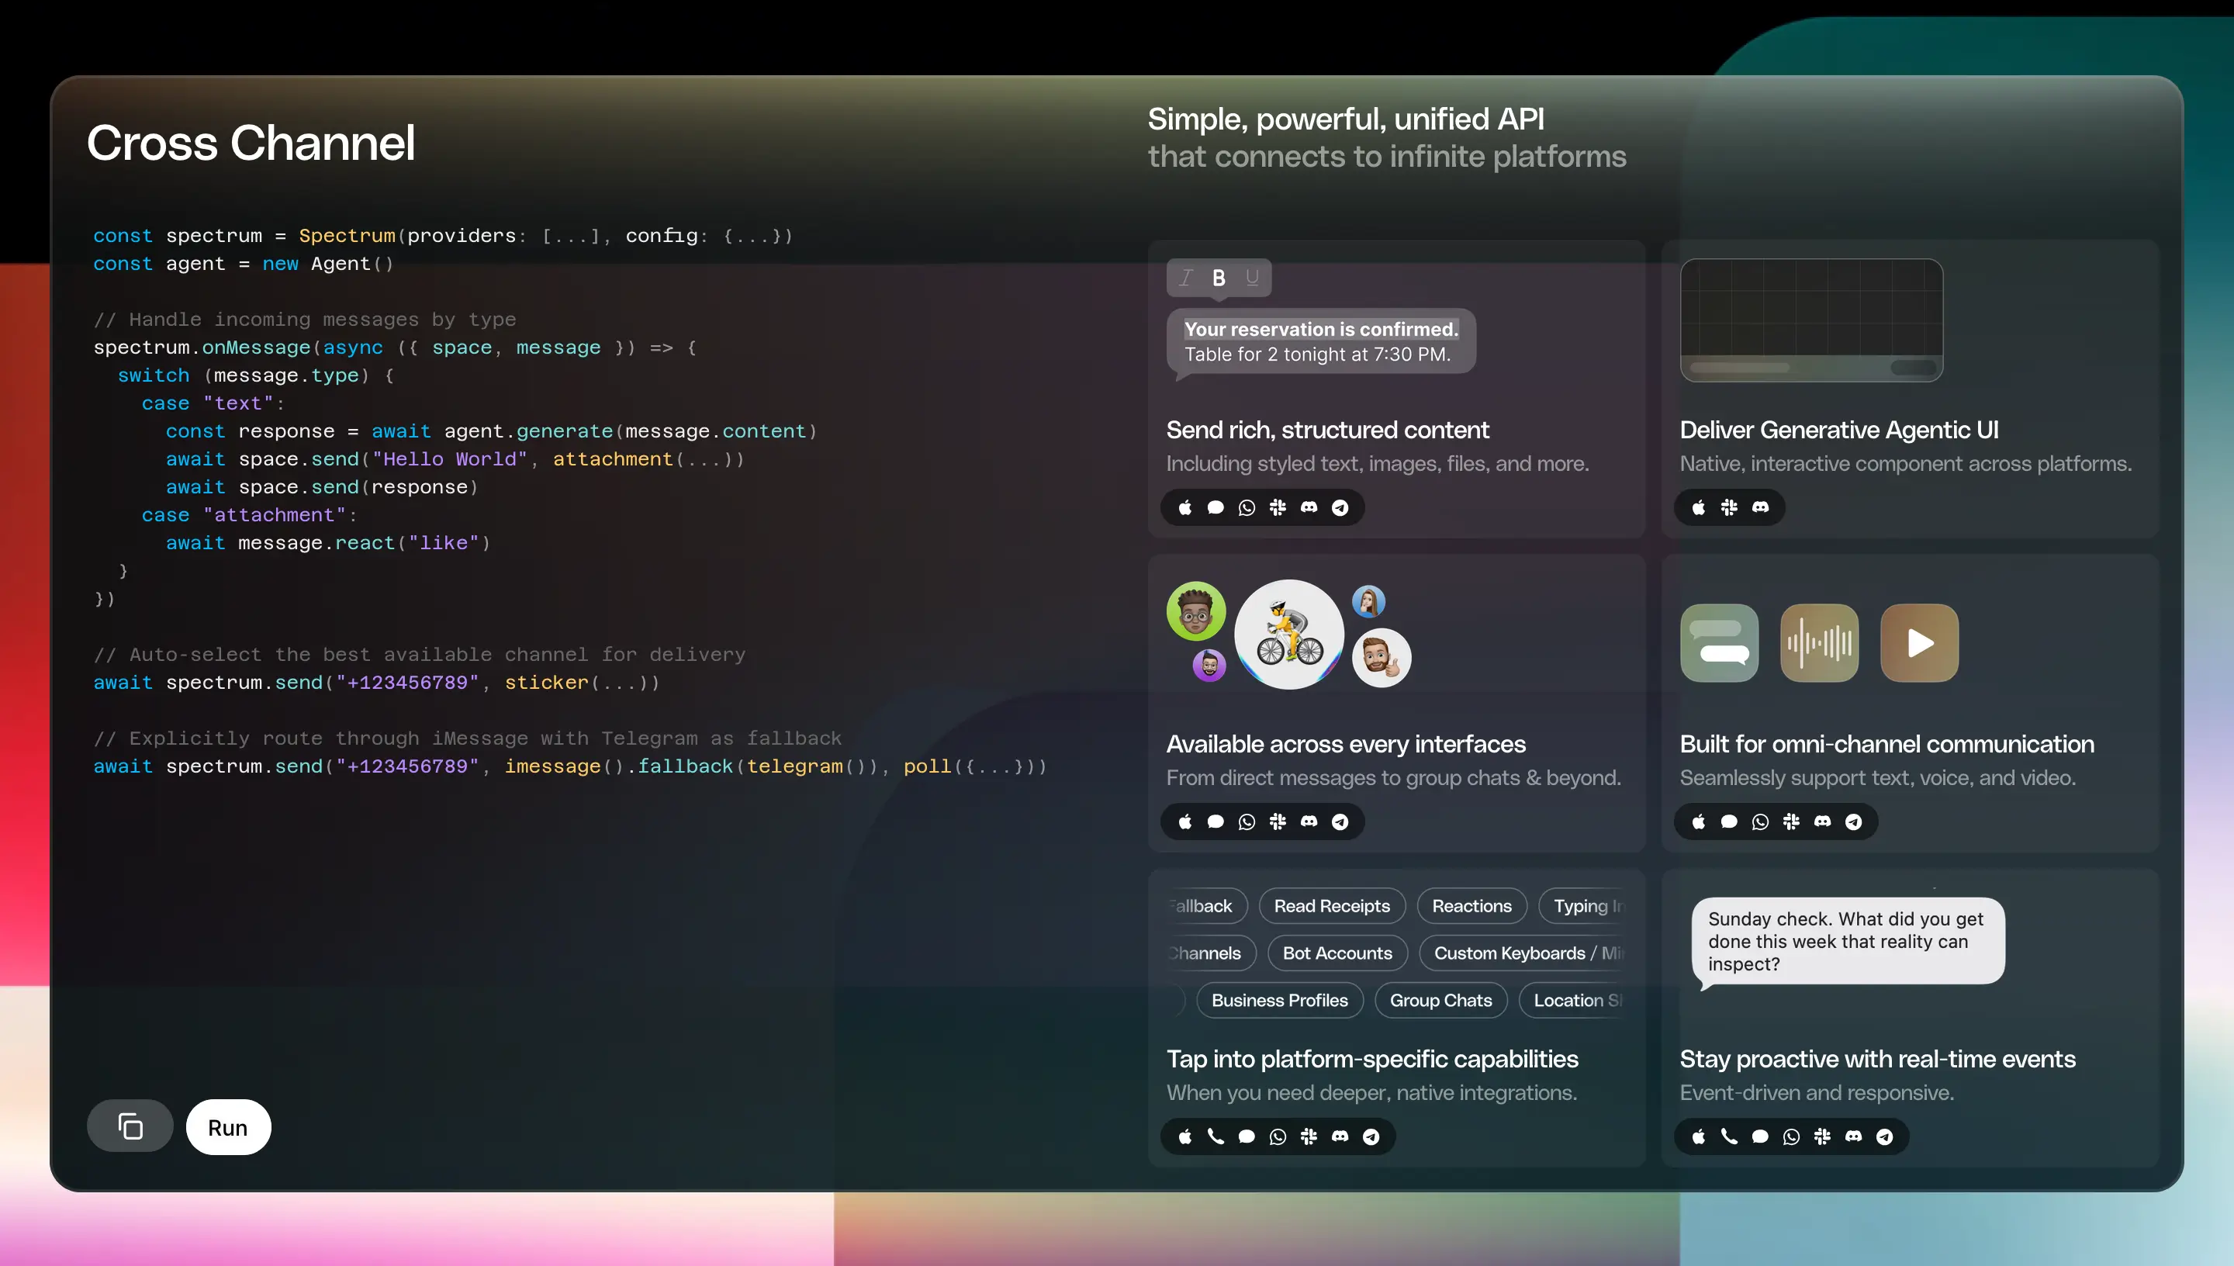Click 'Tap into platform-specific capabilities' title
Viewport: 2234px width, 1266px height.
pyautogui.click(x=1371, y=1058)
